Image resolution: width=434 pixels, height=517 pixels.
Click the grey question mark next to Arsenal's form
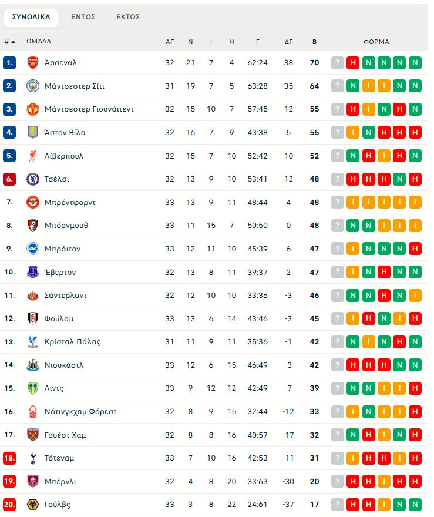(337, 63)
